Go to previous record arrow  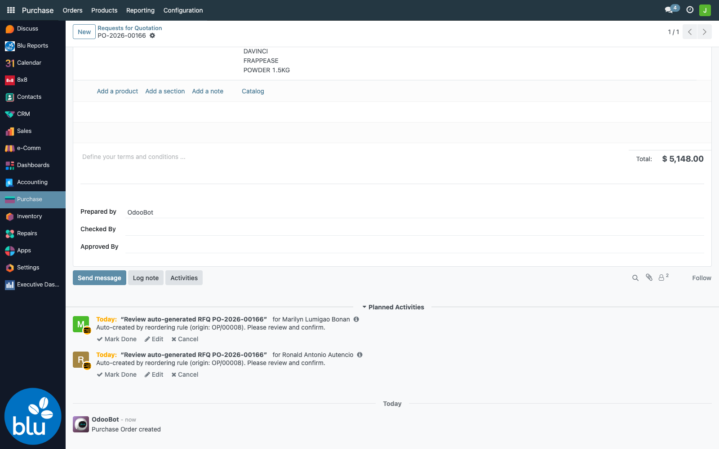click(690, 32)
